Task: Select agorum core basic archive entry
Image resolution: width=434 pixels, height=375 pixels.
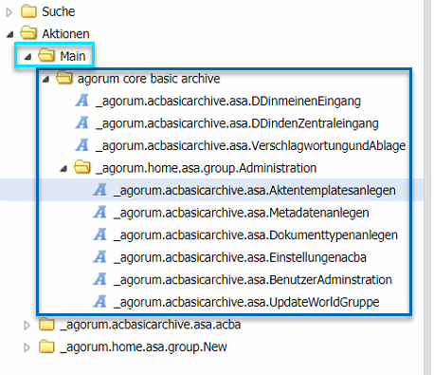Action: click(x=149, y=79)
